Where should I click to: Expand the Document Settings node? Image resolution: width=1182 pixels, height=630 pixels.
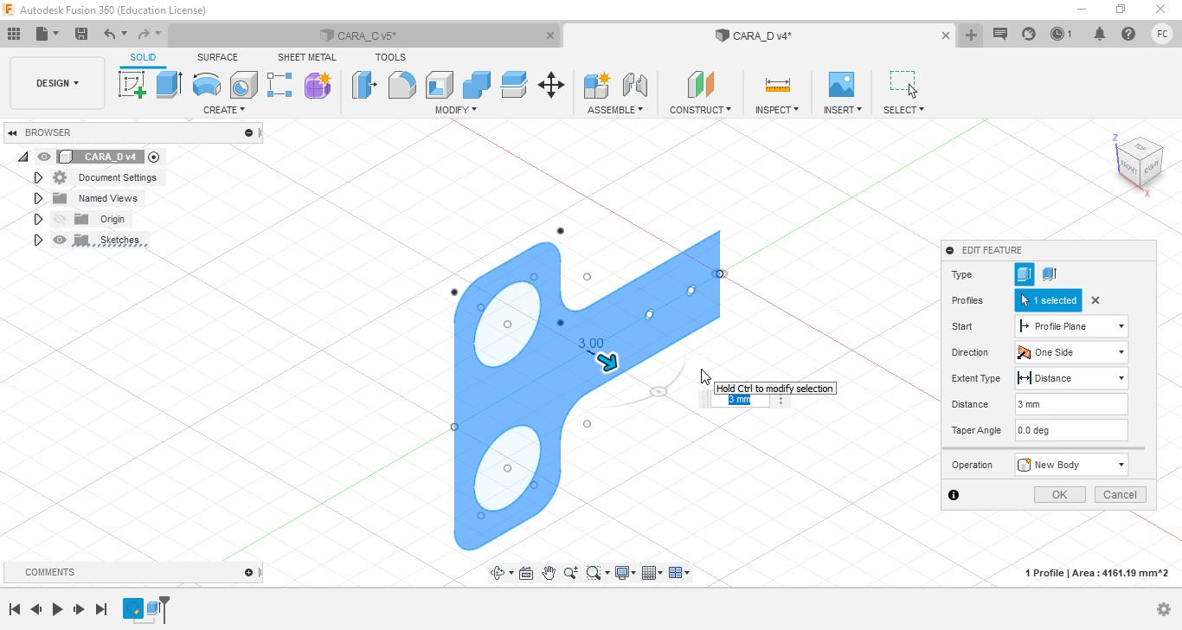[x=38, y=177]
